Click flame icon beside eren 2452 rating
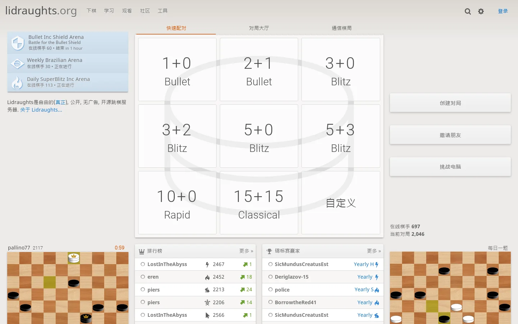Viewport: 518px width, 324px height. click(x=207, y=277)
